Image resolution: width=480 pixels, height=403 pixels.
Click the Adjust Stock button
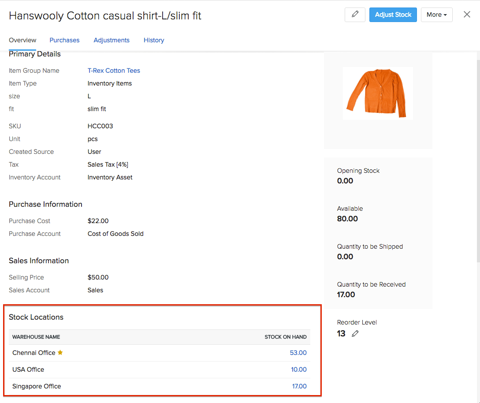click(x=393, y=15)
